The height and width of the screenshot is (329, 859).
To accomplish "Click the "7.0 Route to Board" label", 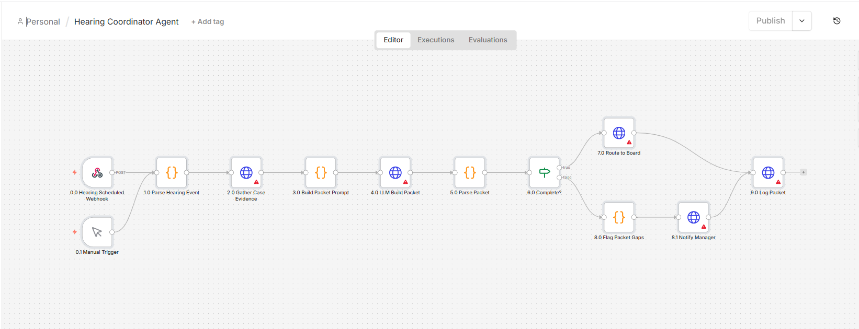I will point(619,153).
